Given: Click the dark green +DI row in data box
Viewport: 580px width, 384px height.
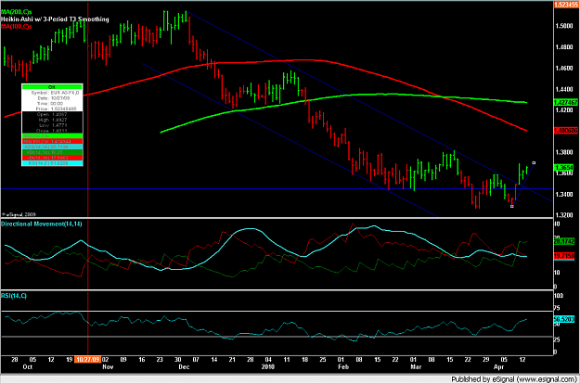Looking at the screenshot, I should pos(52,152).
